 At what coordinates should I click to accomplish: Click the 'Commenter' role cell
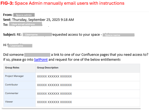click(20, 94)
